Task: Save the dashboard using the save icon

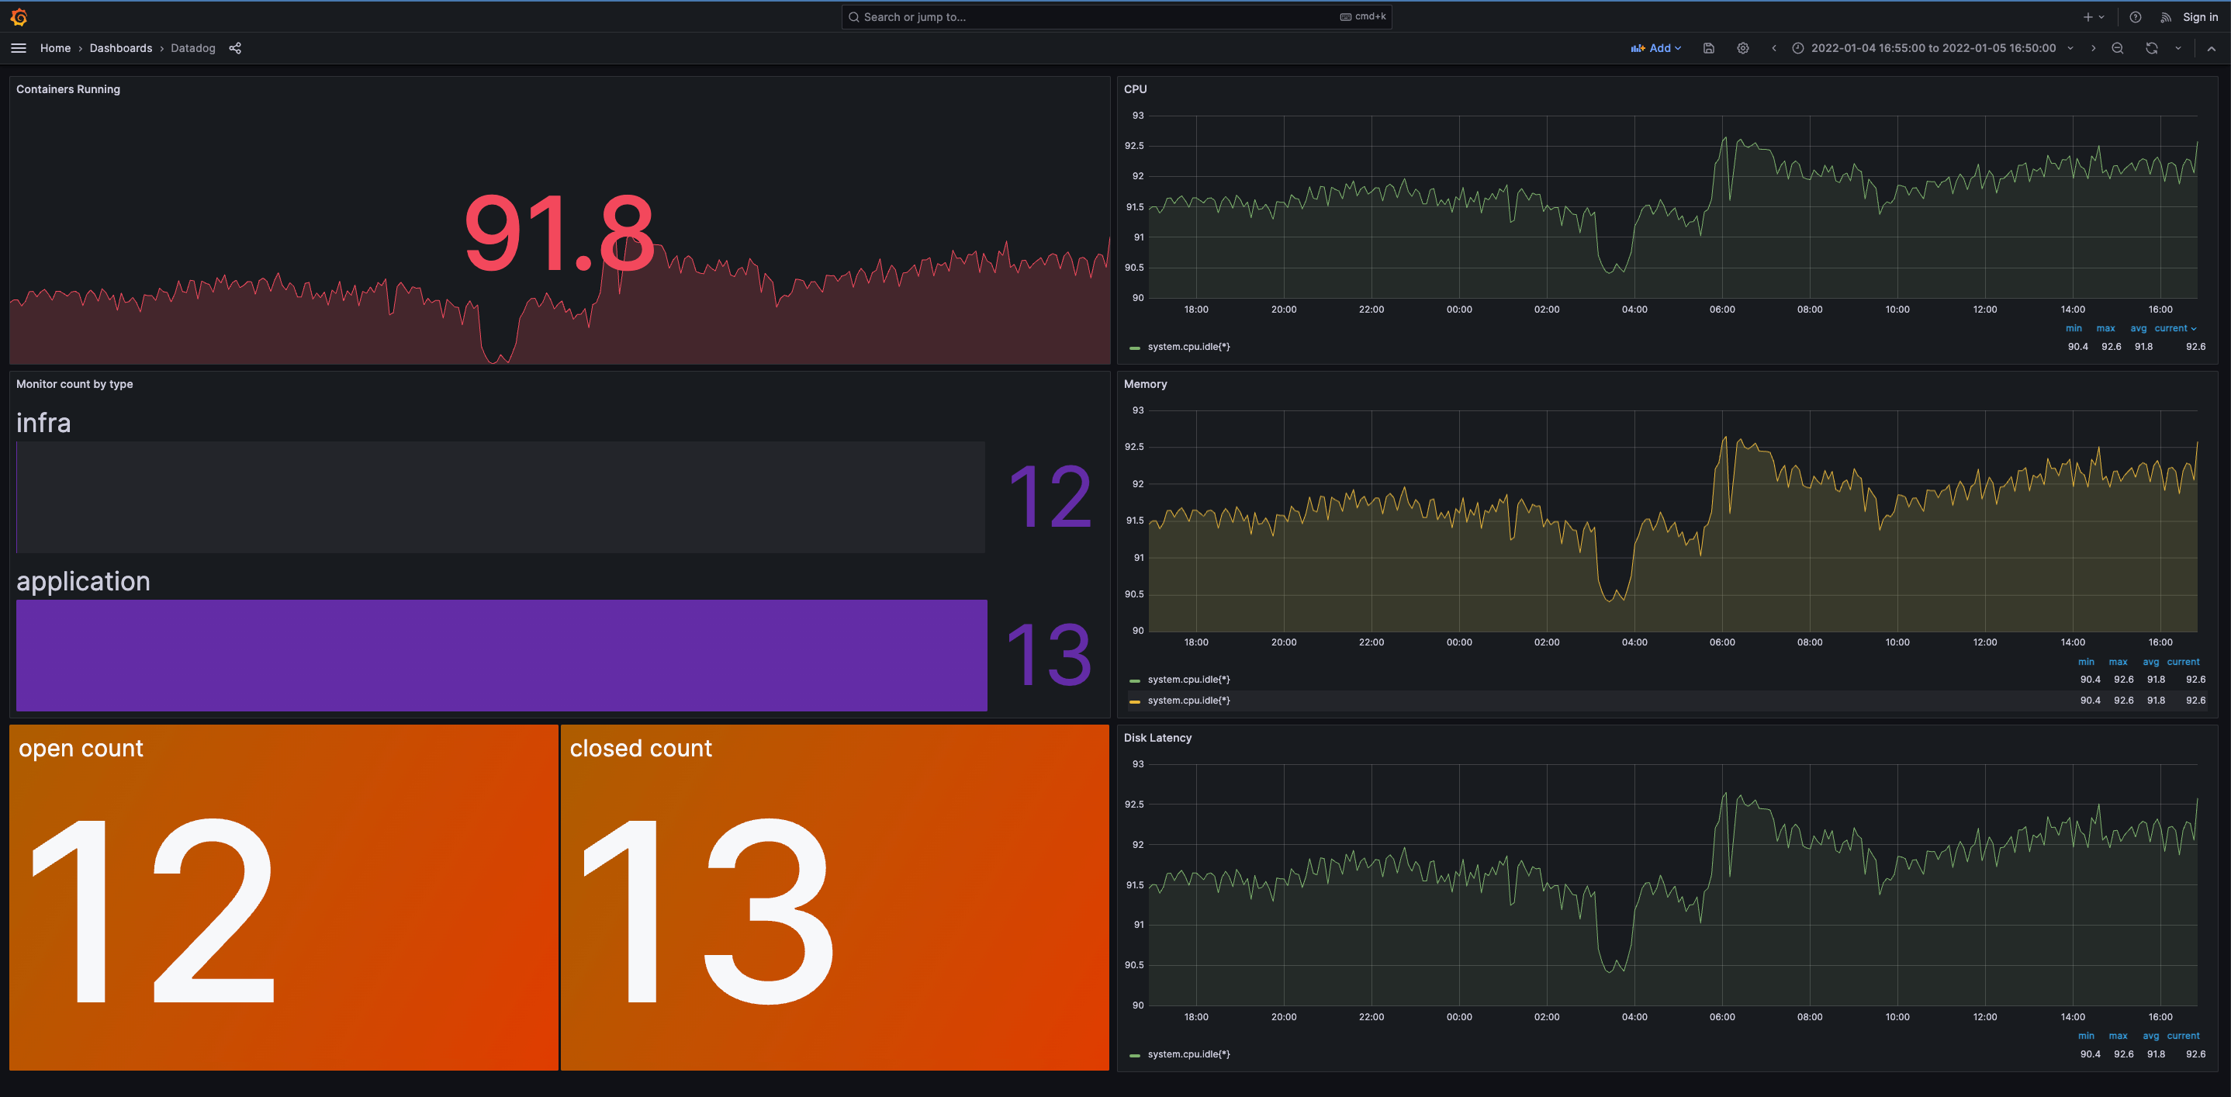Action: 1708,47
